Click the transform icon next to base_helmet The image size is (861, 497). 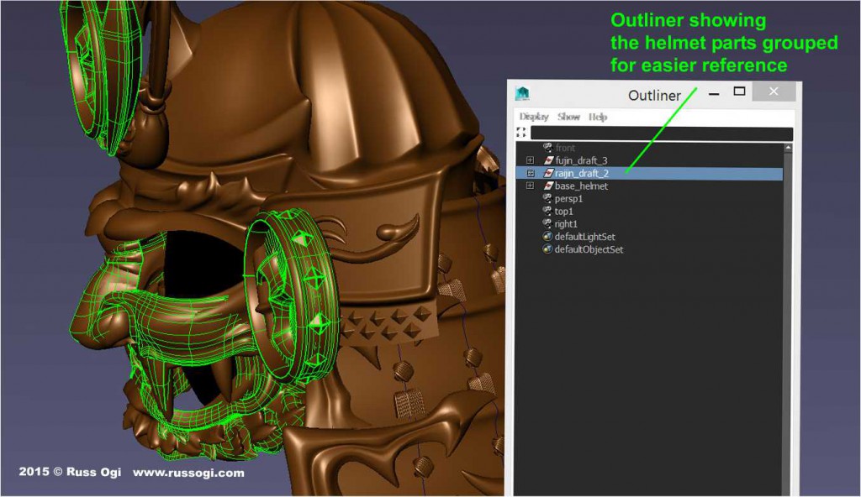[x=548, y=186]
